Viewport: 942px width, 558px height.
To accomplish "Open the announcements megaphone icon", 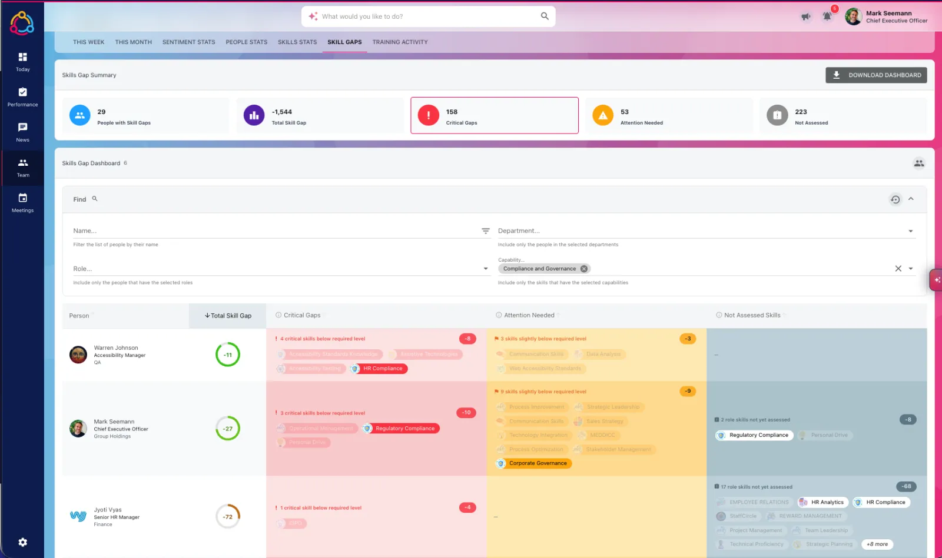I will [805, 16].
